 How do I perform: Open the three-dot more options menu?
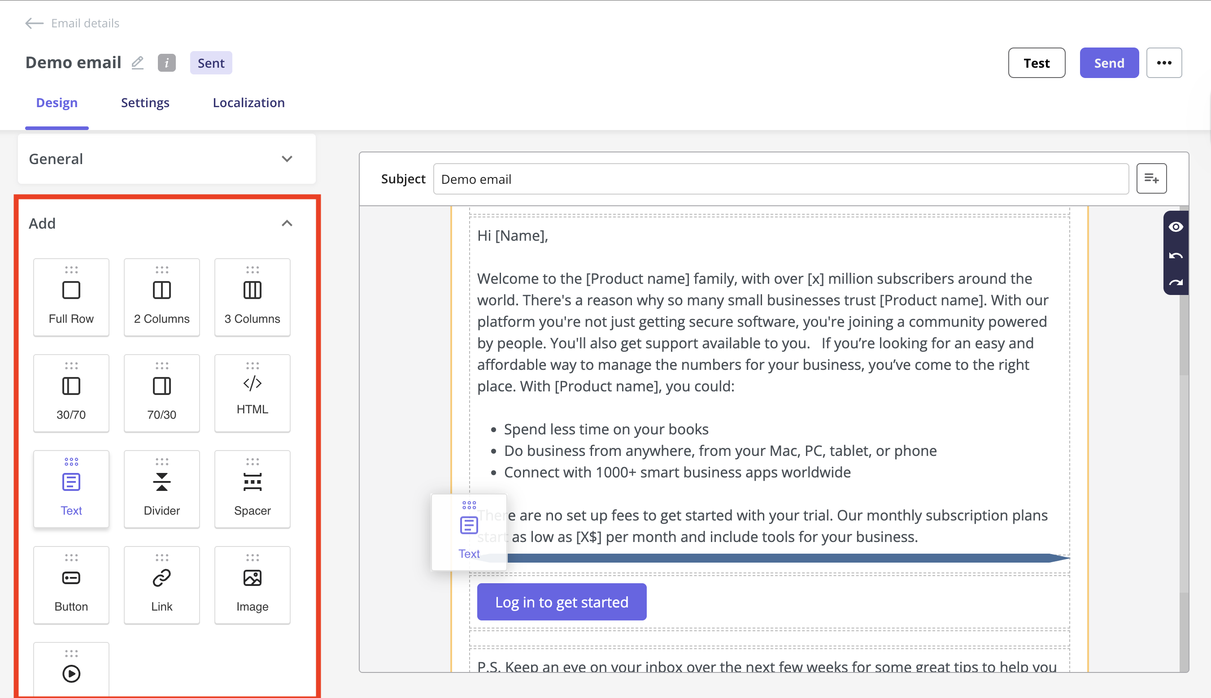(x=1164, y=63)
